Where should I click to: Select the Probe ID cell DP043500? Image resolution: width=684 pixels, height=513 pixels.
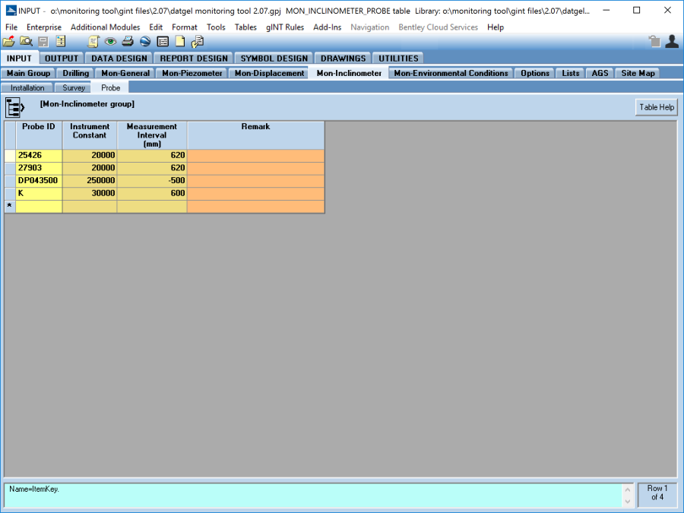click(x=39, y=180)
